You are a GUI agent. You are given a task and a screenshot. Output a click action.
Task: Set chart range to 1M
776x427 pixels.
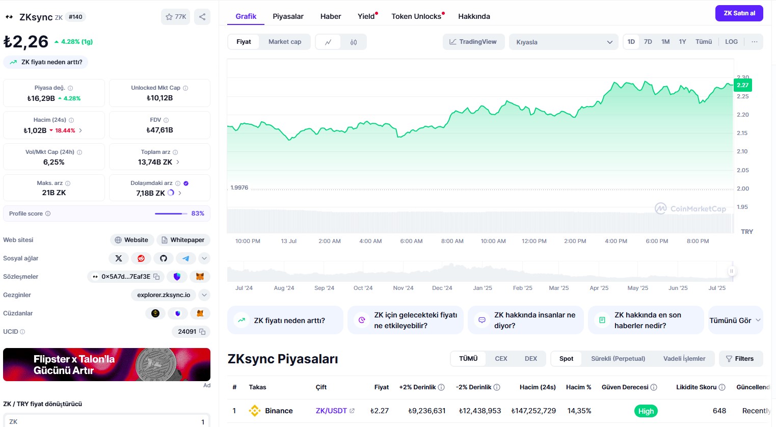[x=665, y=42]
